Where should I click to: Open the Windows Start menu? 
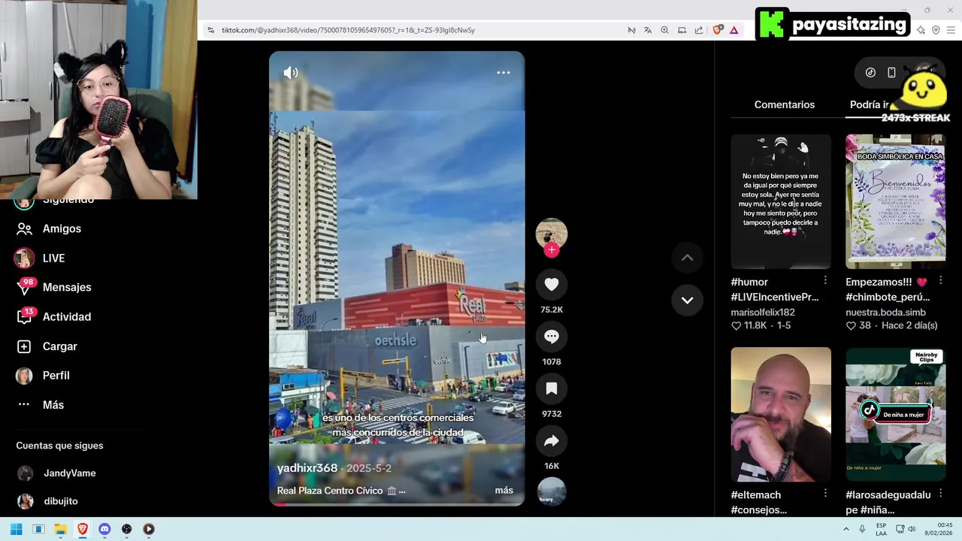tap(16, 529)
